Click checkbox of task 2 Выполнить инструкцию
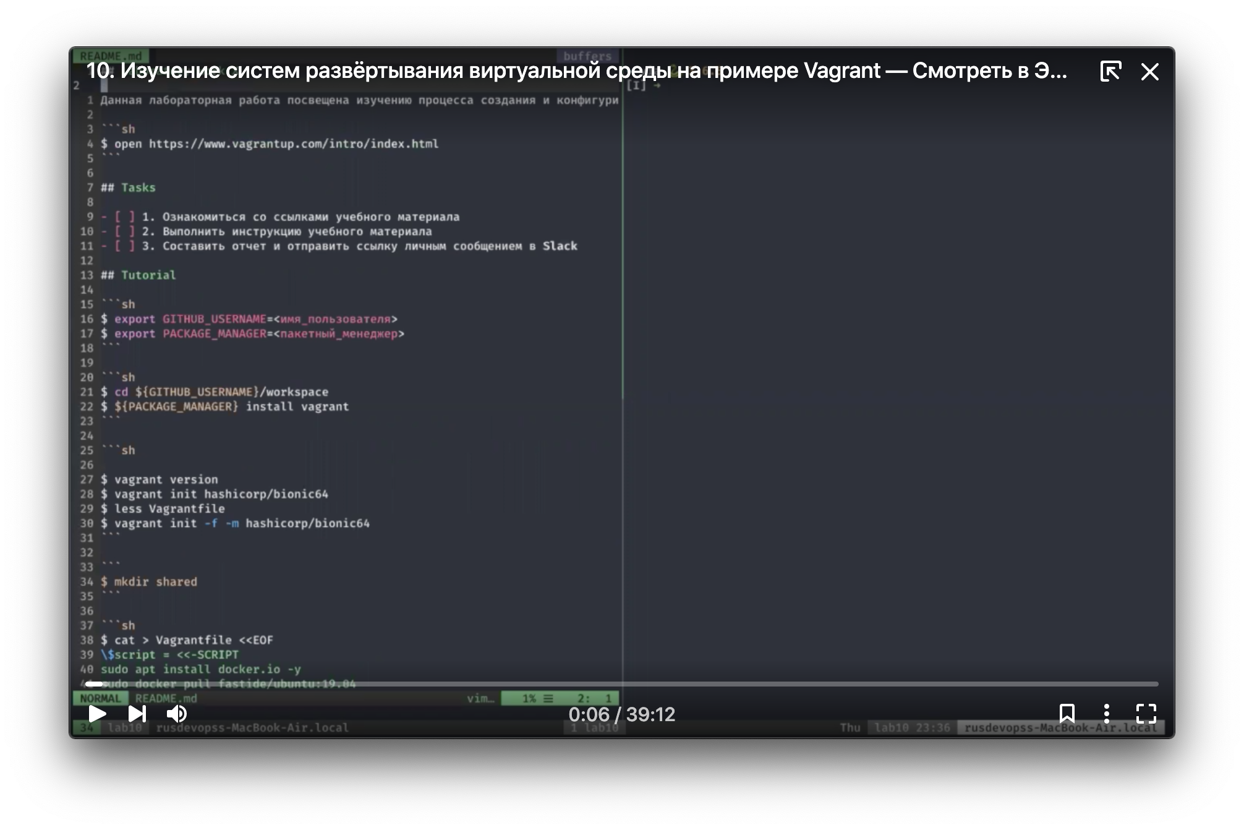This screenshot has width=1244, height=830. pos(124,231)
